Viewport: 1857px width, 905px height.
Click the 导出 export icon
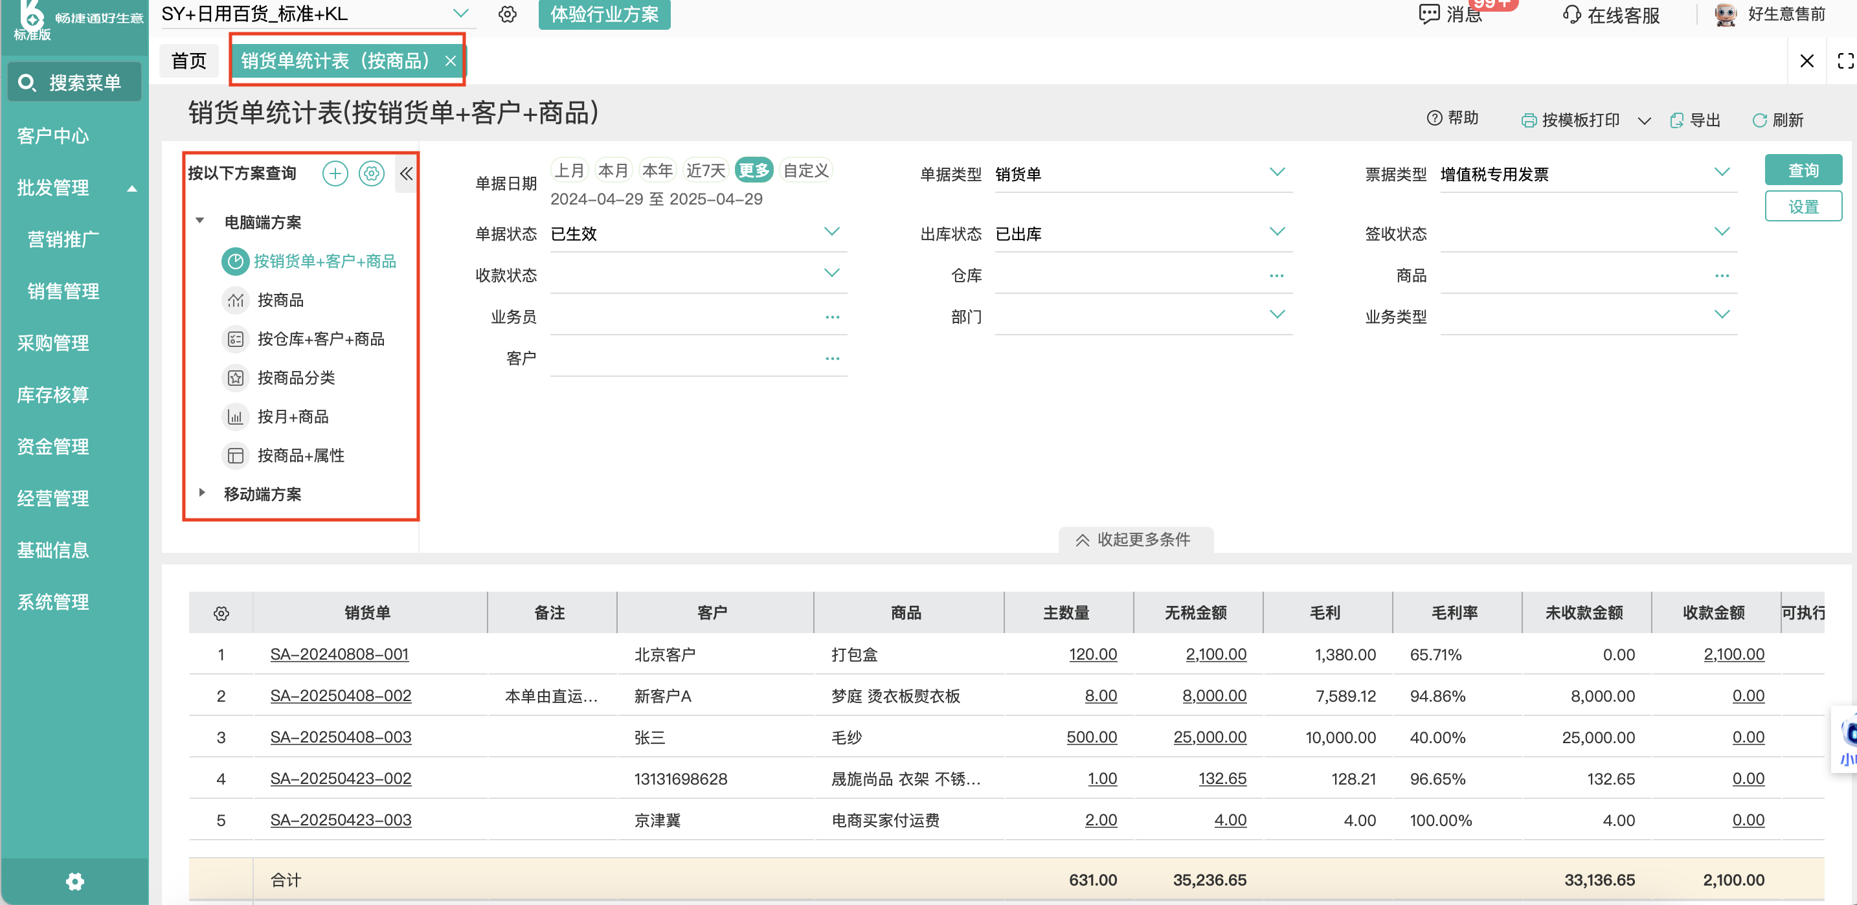point(1678,120)
